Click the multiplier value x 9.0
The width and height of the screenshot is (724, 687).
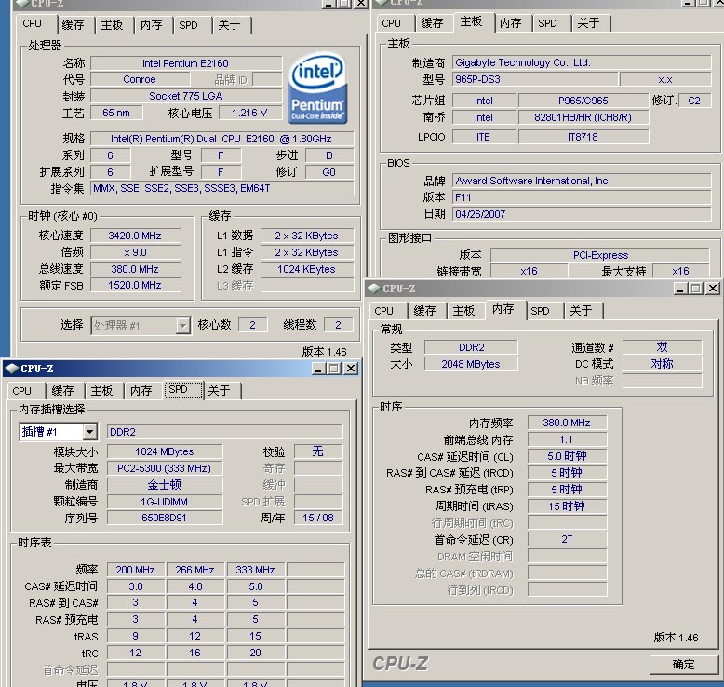(135, 252)
